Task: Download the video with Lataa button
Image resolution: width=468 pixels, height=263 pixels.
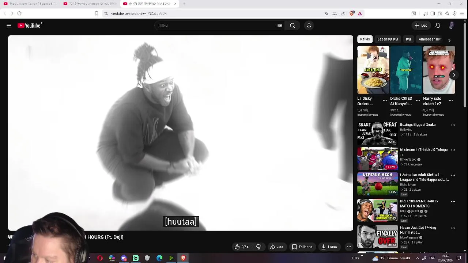Action: [x=329, y=247]
